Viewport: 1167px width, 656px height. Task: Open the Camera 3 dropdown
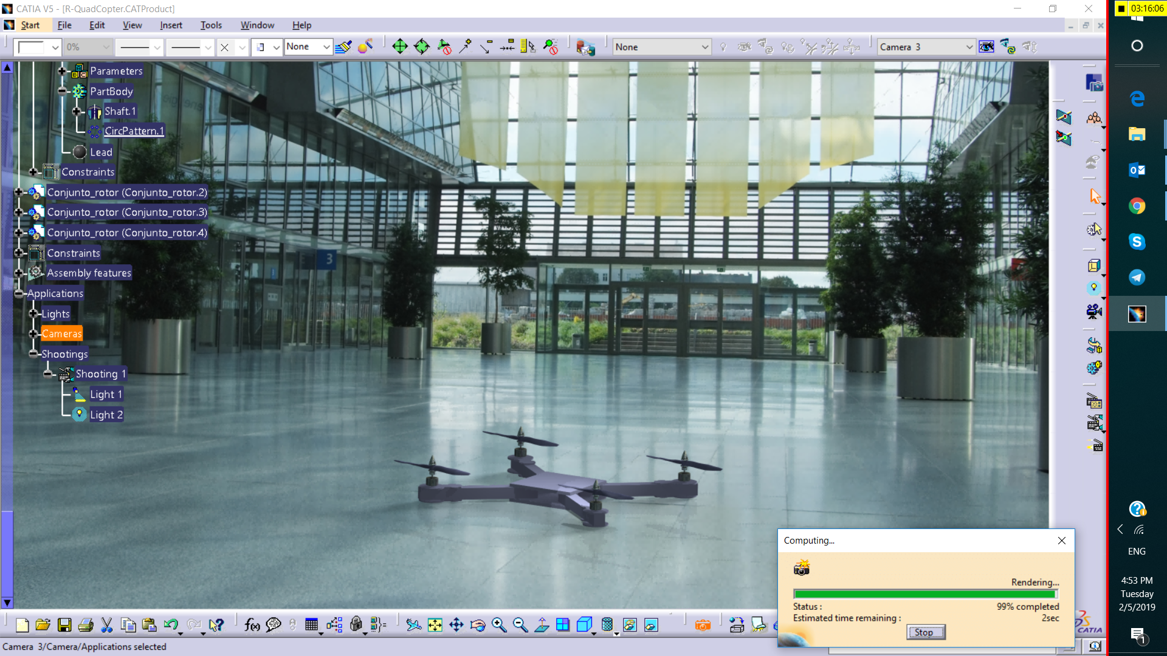(x=969, y=47)
